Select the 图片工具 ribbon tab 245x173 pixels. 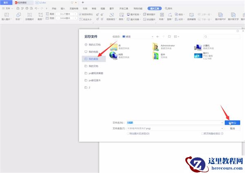(154, 9)
